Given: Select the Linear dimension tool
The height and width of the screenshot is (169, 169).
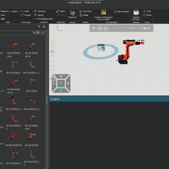Looking at the screenshot, I should tap(25, 11).
